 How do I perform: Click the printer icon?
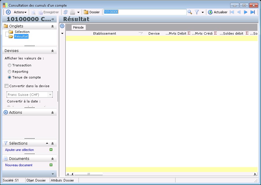pos(73,12)
